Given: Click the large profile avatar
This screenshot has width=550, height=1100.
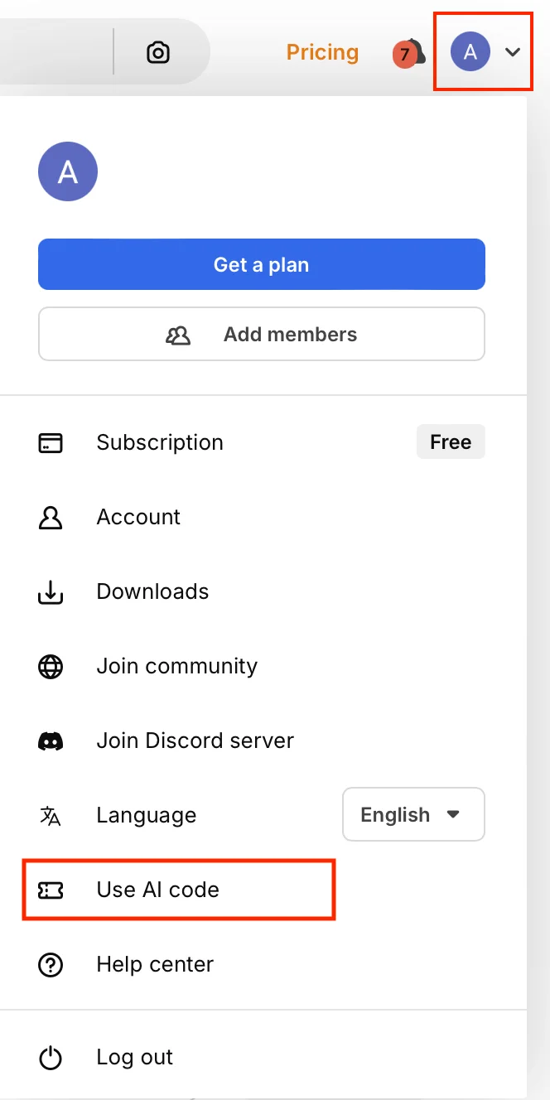Looking at the screenshot, I should (x=68, y=172).
